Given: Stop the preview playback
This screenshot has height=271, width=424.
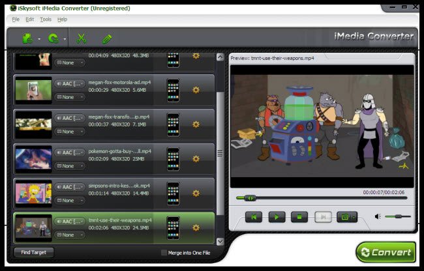Looking at the screenshot, I should [299, 217].
